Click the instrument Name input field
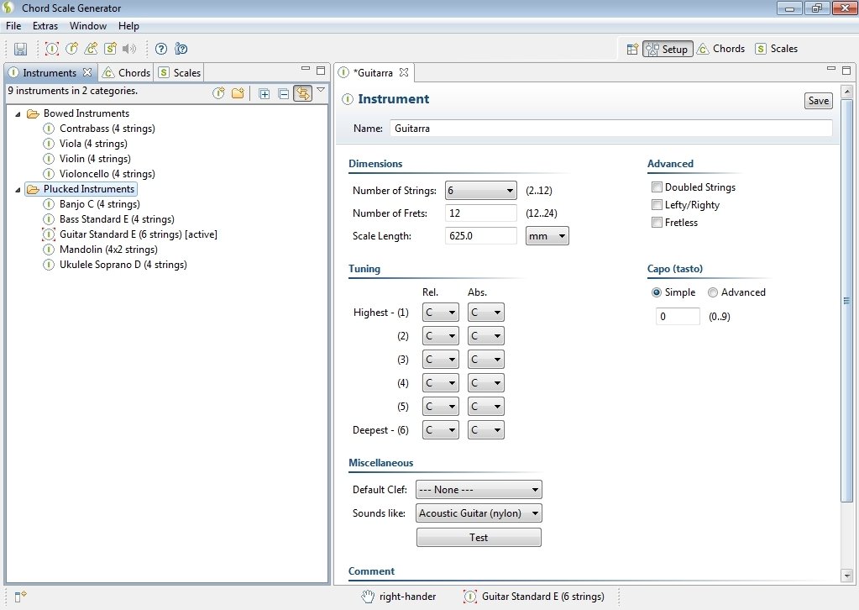The width and height of the screenshot is (859, 610). click(x=611, y=129)
